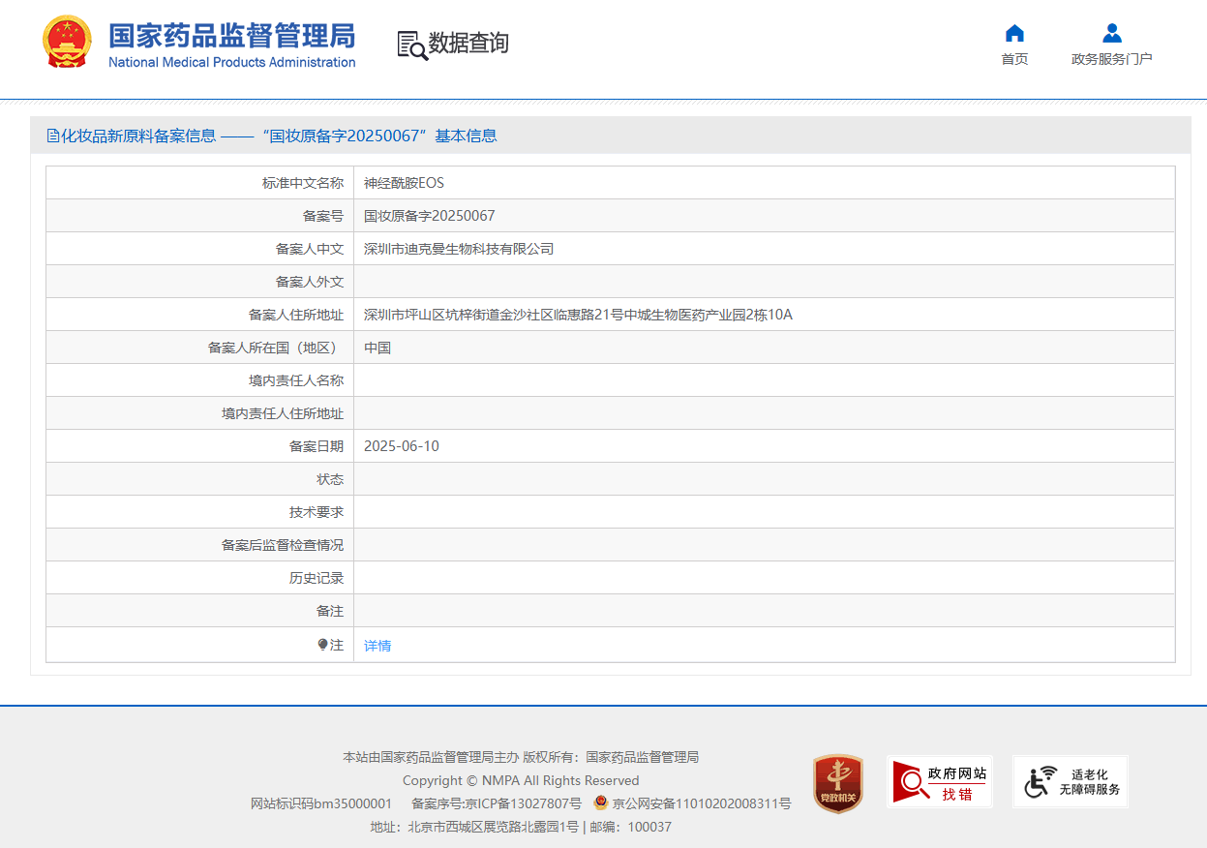Click the address cell starting 深圳市坪山区
Viewport: 1207px width, 848px height.
point(578,315)
